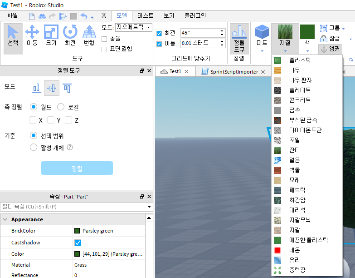
Task: Open the 정렬 도구 (Align tool)
Action: (239, 39)
